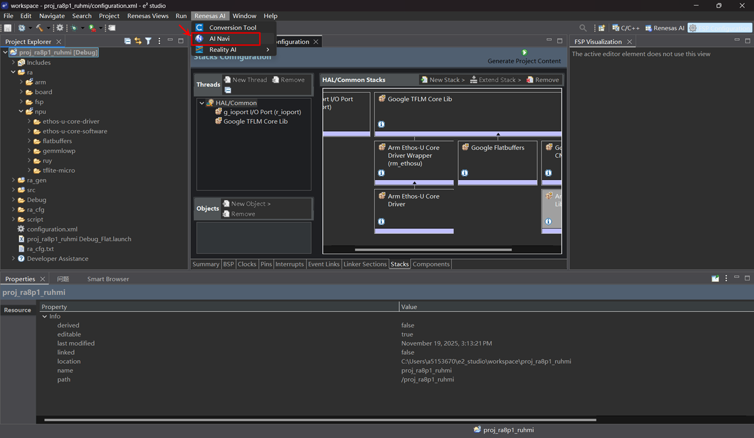
Task: Close the configuration editor tab
Action: [x=315, y=42]
